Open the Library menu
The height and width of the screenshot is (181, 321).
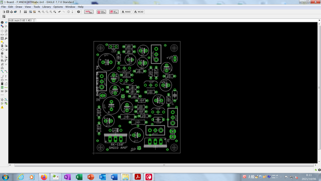(x=46, y=7)
